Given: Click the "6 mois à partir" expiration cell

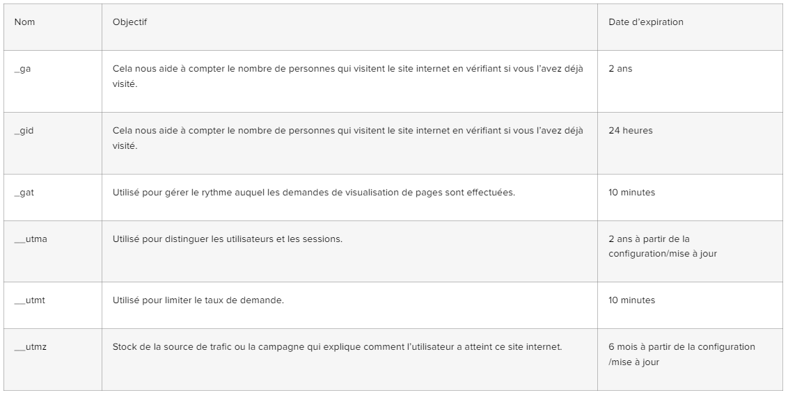Looking at the screenshot, I should [681, 354].
